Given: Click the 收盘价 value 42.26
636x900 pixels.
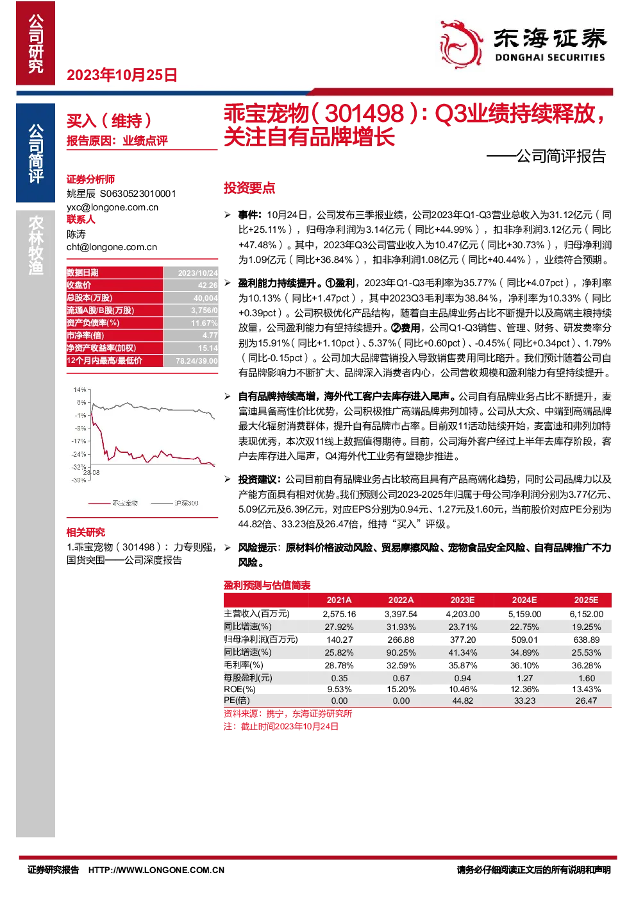Looking at the screenshot, I should pyautogui.click(x=208, y=285).
